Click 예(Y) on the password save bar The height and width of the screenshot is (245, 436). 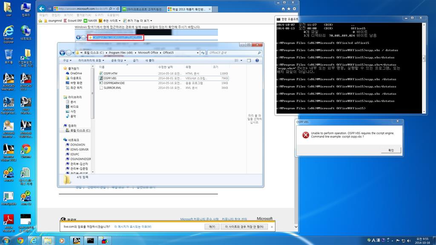point(212,227)
